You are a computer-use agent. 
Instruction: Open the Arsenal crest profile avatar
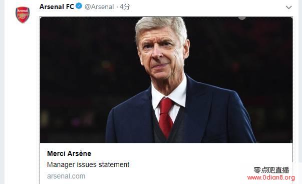pos(23,15)
